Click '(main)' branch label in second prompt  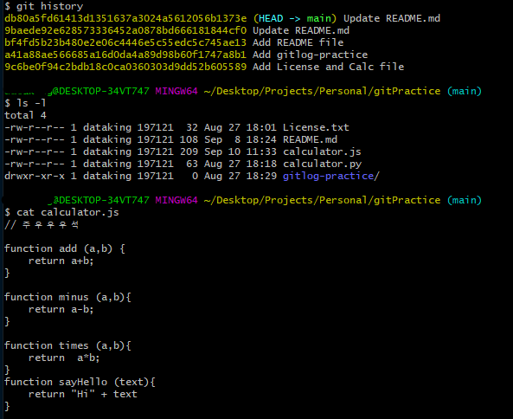pos(465,200)
